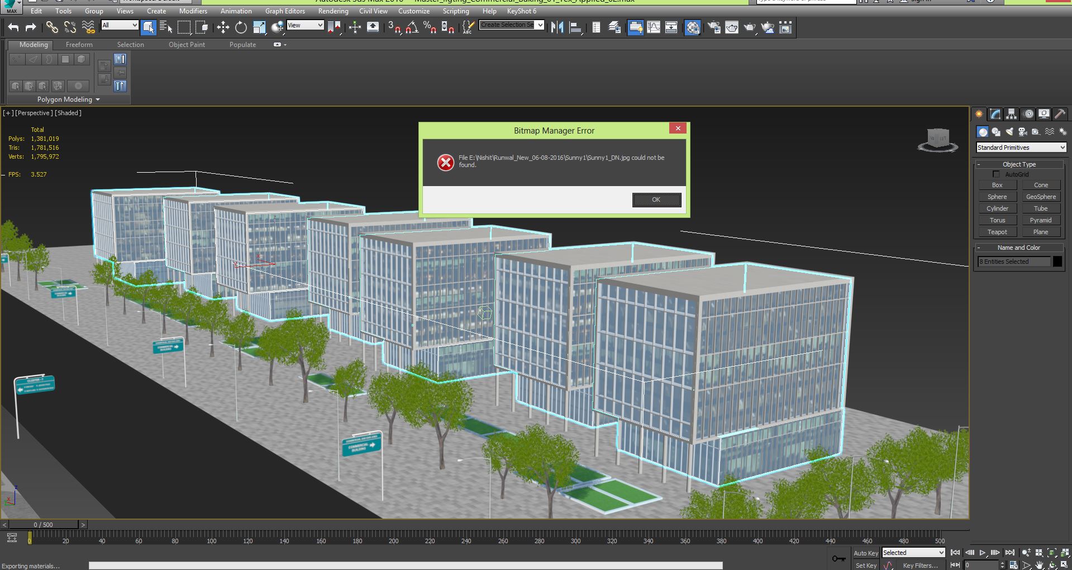Image resolution: width=1072 pixels, height=570 pixels.
Task: Click the Select and Link tool
Action: [x=51, y=27]
